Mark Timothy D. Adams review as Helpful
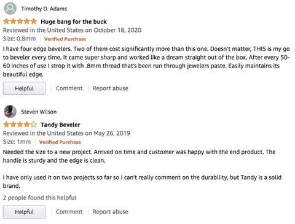 (24, 88)
